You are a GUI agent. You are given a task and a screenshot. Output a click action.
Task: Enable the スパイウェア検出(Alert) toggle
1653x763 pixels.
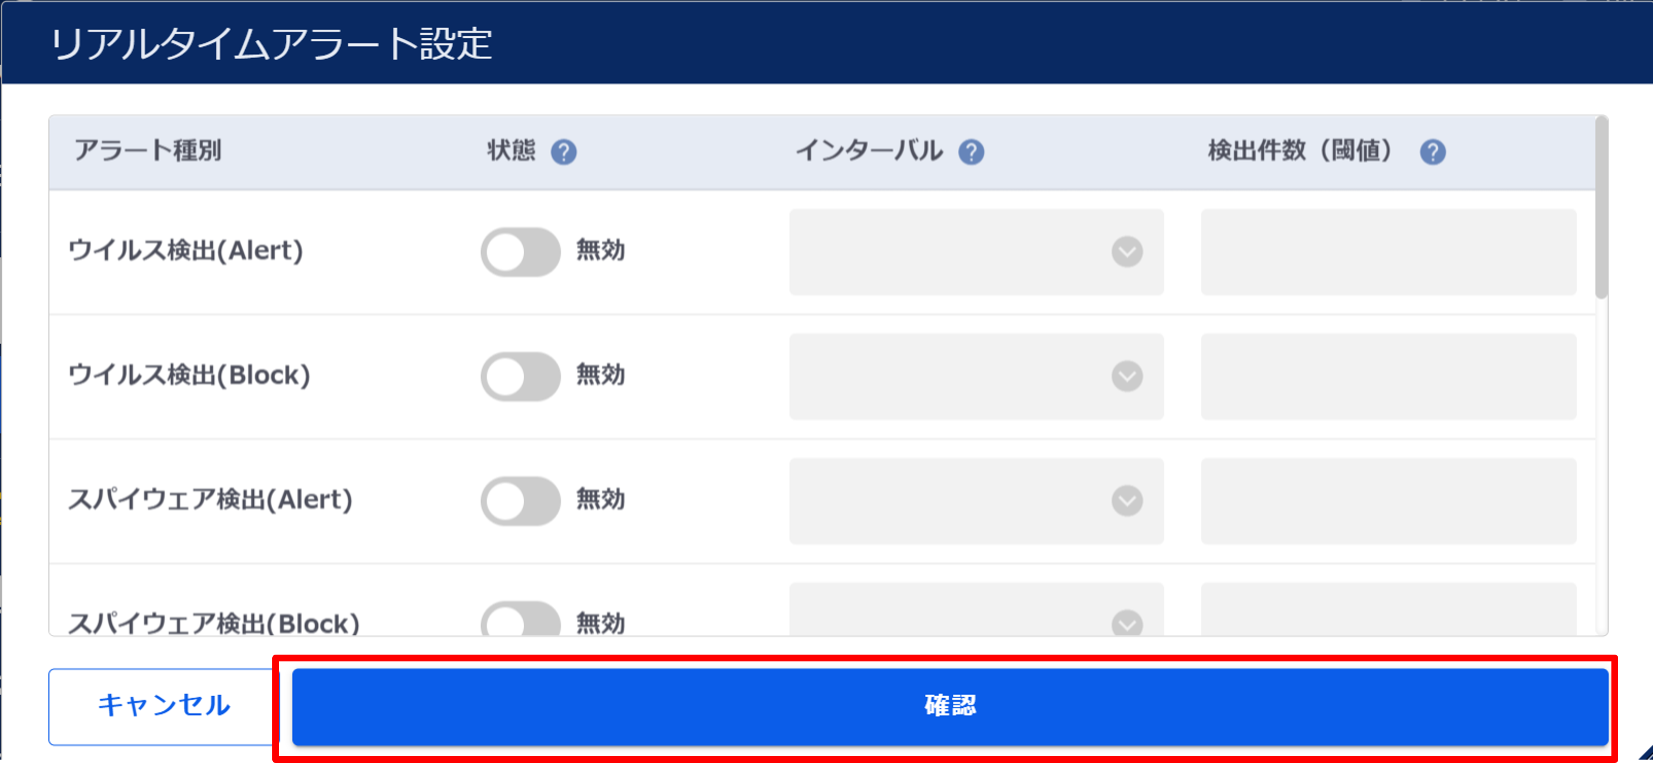pos(520,501)
